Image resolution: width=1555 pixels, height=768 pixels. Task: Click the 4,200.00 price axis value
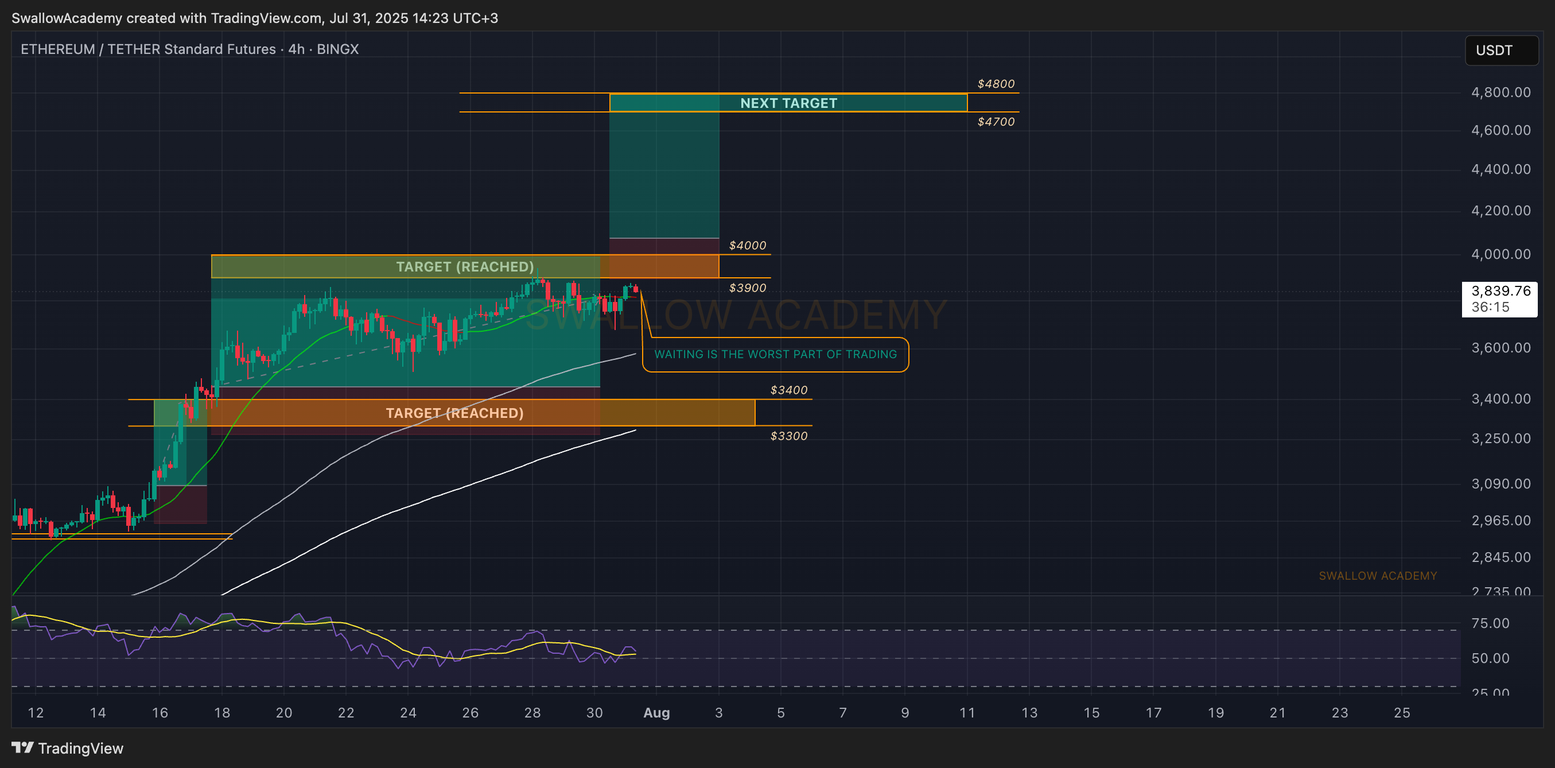(x=1500, y=211)
